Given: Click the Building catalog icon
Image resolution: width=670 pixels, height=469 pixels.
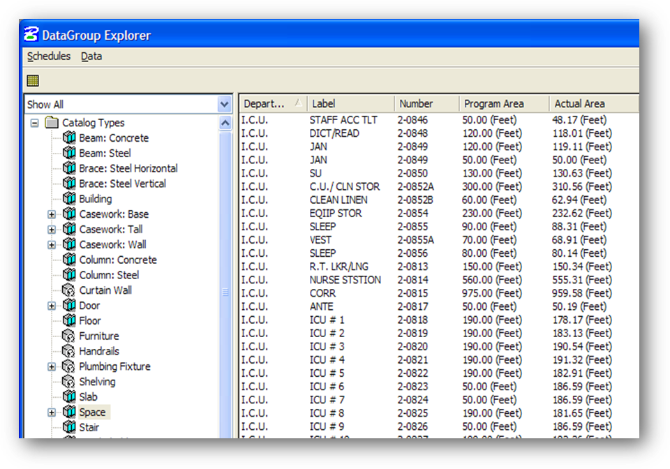Looking at the screenshot, I should 69,199.
